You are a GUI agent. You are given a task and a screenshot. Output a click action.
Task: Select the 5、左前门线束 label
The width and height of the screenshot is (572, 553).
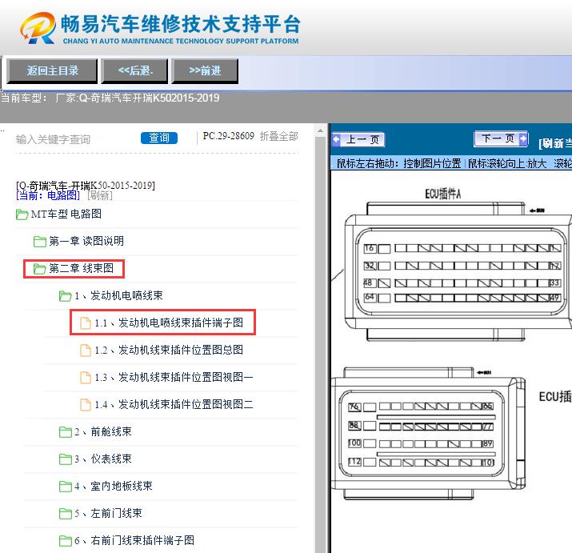pos(108,513)
